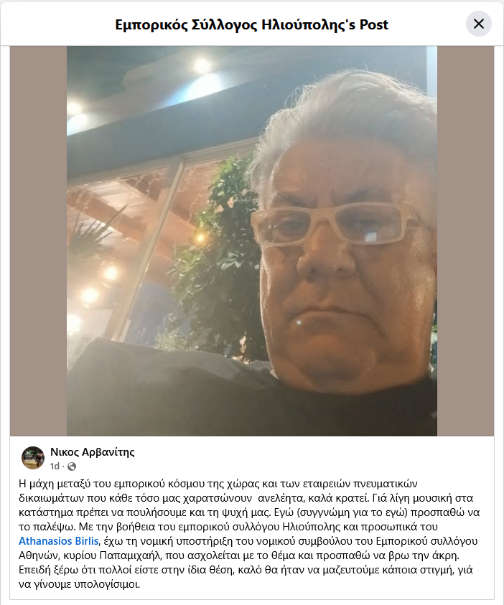Click the last line να γίνουμε υπολογίσιμοι
Viewport: 504px width, 605px height.
click(79, 584)
